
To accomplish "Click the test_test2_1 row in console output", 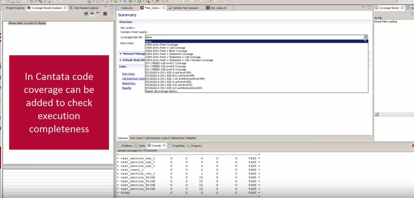I will [188, 170].
